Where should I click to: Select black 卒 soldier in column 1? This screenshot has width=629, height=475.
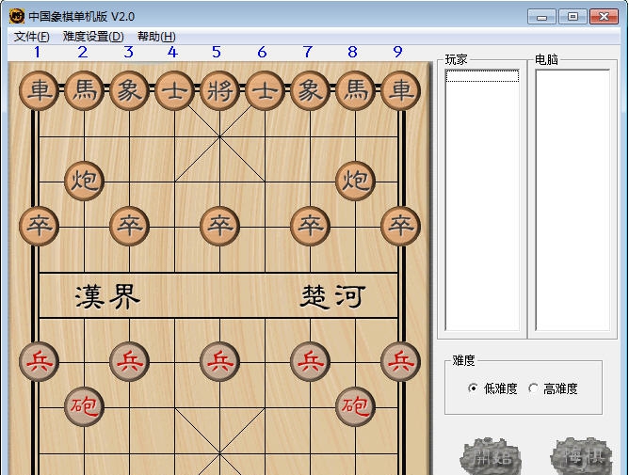pos(39,226)
